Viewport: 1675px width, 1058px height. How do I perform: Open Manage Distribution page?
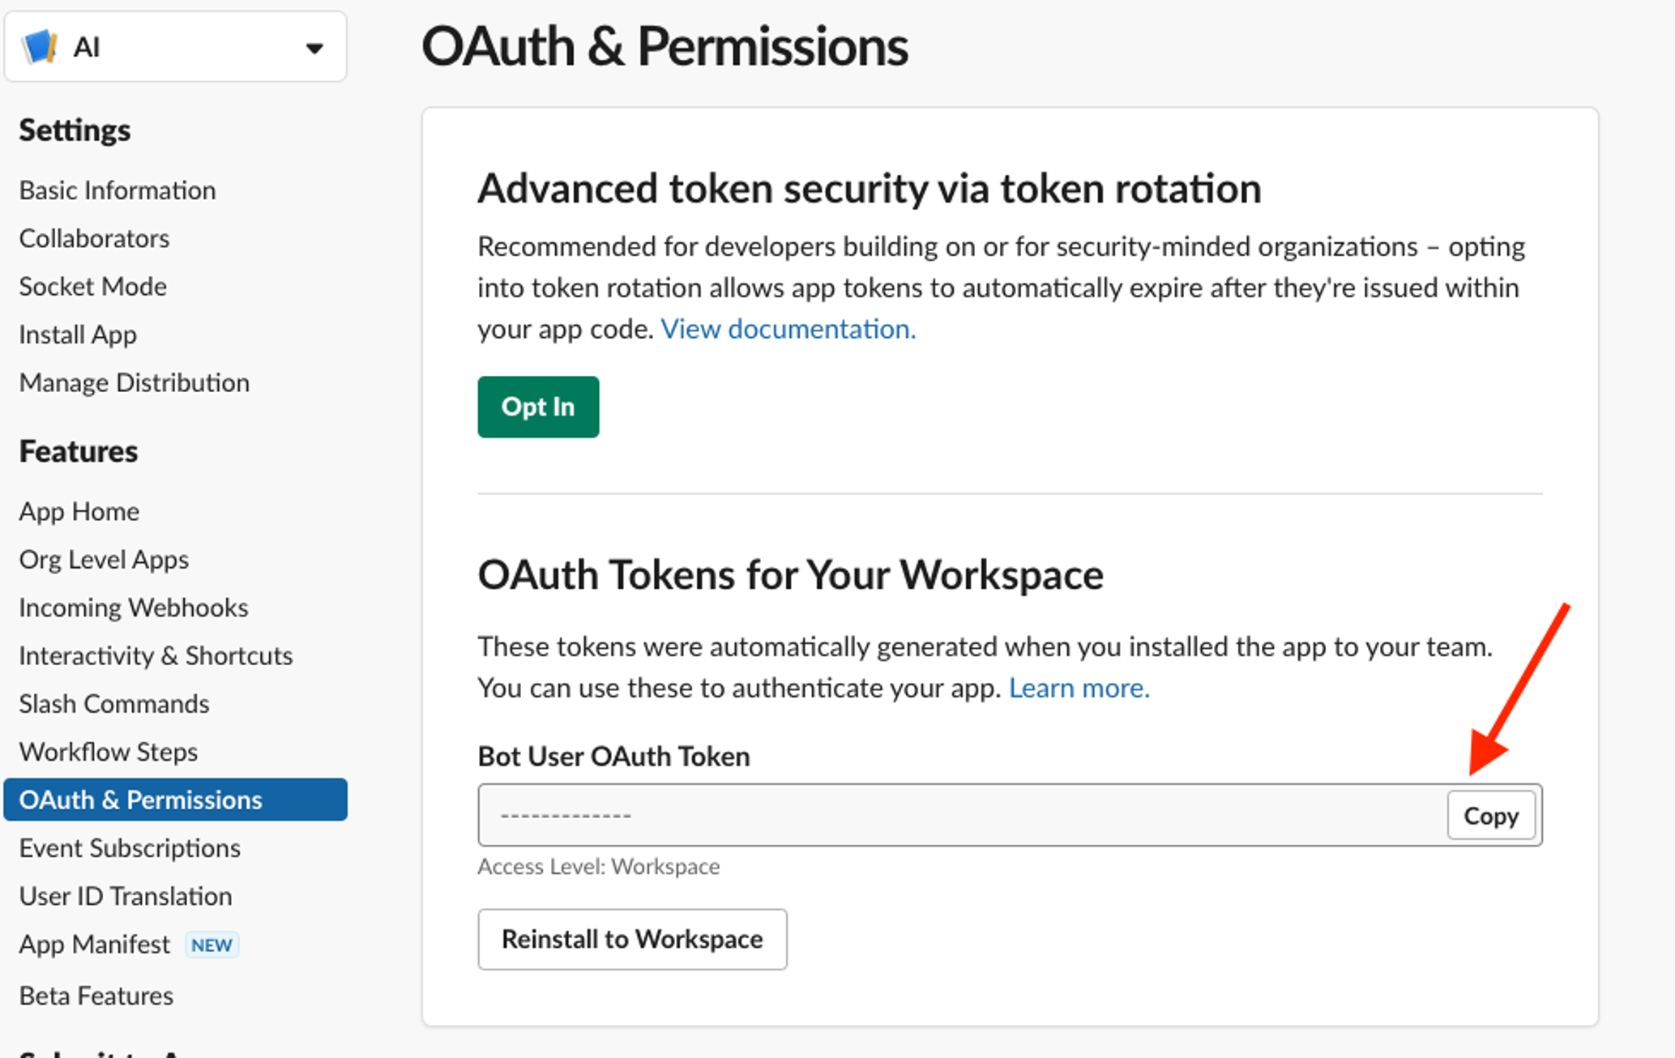coord(135,382)
